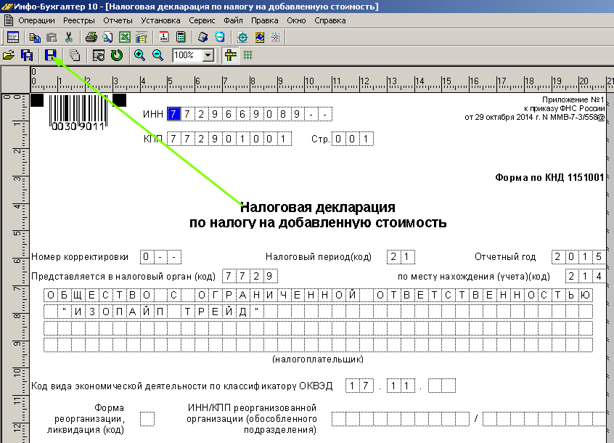Click the green refresh arrow icon
Viewport: 614px width, 443px height.
pos(116,55)
